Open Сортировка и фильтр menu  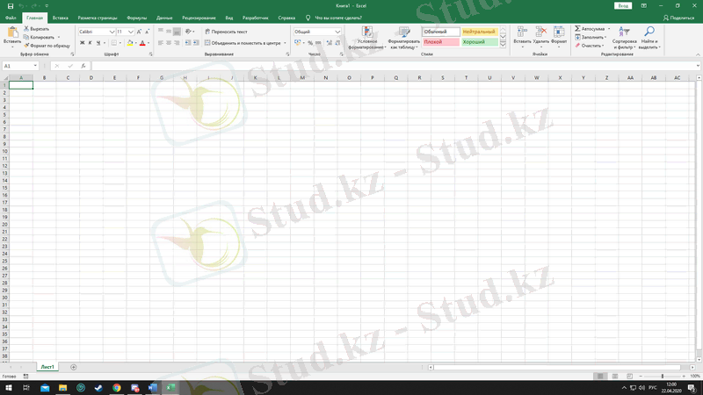click(x=624, y=38)
